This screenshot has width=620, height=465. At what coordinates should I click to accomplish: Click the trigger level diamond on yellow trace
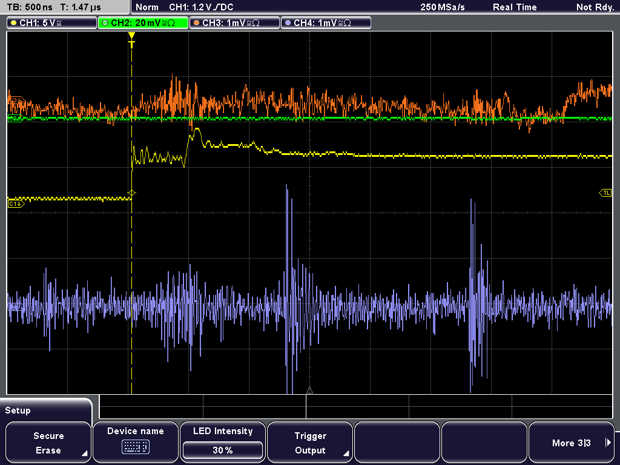pyautogui.click(x=131, y=193)
